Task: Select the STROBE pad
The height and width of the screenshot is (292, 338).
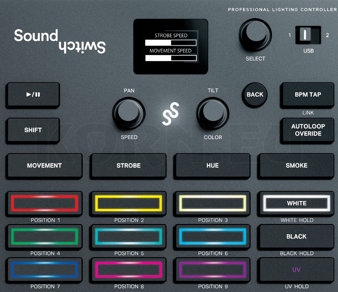Action: 128,166
